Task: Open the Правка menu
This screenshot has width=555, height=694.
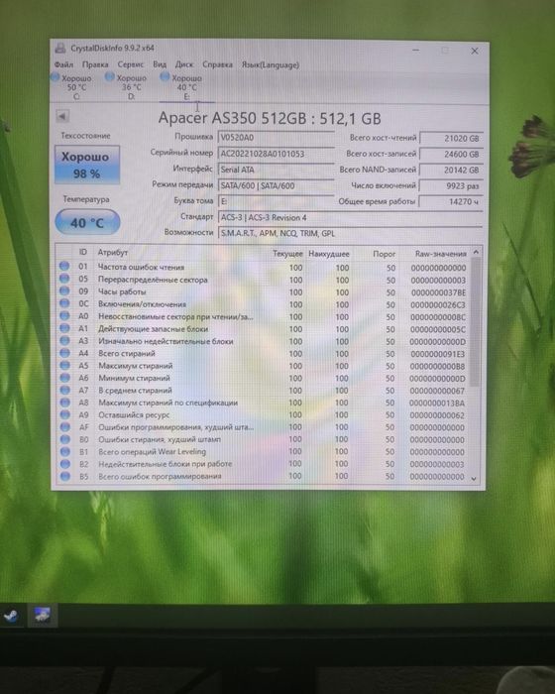Action: click(95, 64)
